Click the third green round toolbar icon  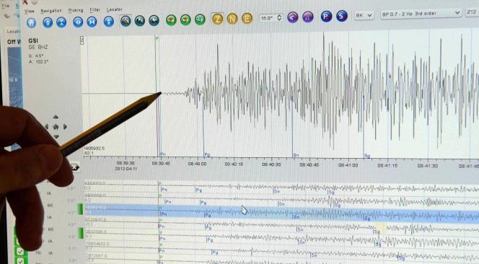tap(200, 19)
